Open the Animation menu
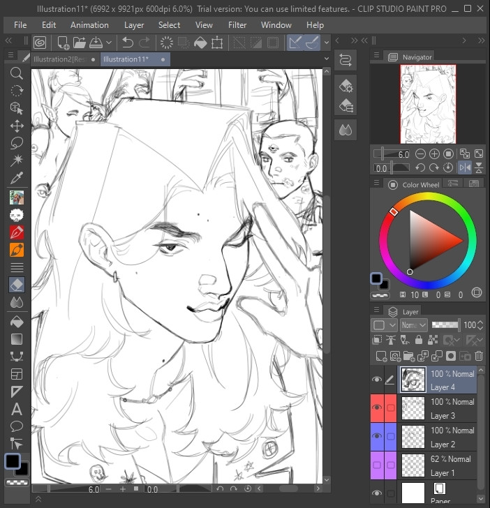The image size is (490, 508). coord(89,25)
